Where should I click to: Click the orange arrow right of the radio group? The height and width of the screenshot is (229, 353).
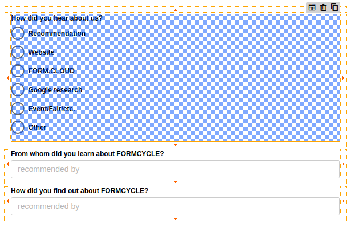point(343,78)
